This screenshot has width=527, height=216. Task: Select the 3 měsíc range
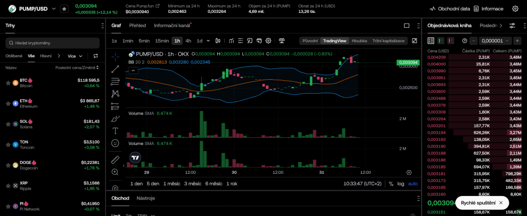tap(192, 184)
